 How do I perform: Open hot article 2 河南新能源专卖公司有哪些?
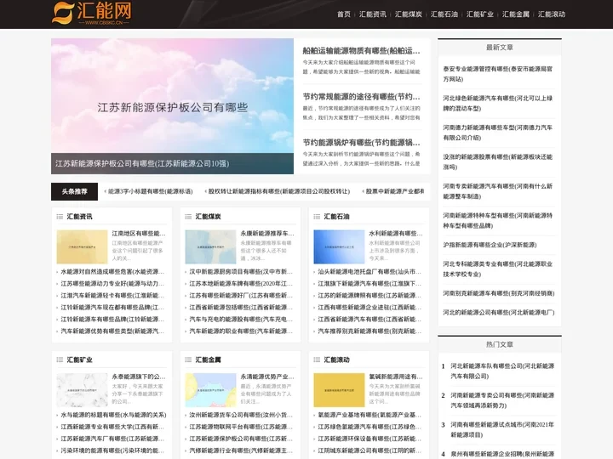[x=502, y=400]
